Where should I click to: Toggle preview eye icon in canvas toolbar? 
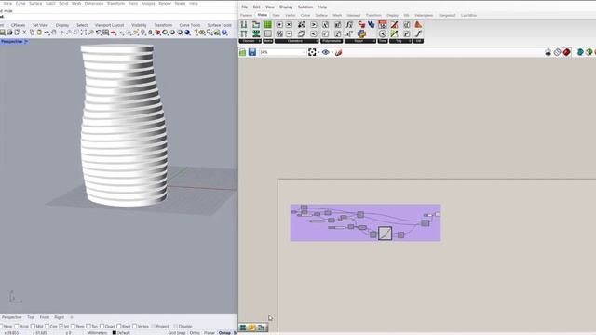(326, 52)
